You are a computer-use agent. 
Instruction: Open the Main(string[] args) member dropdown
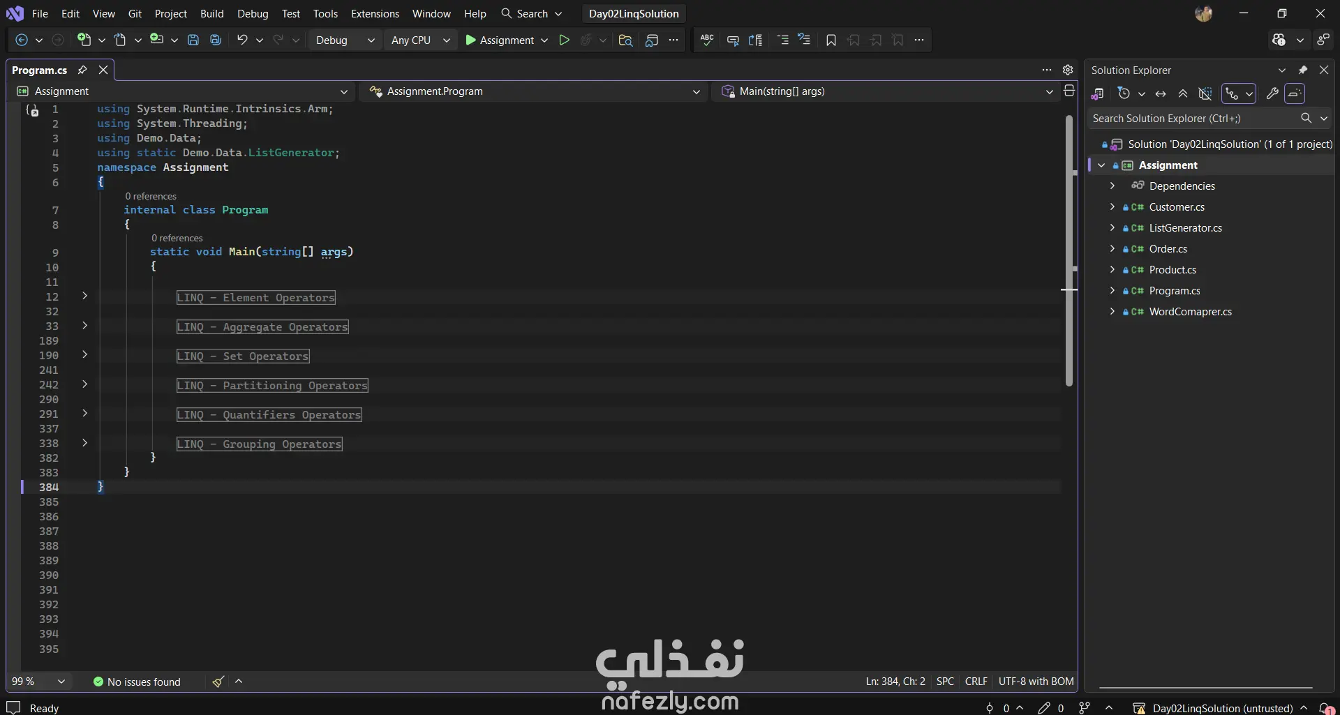coord(887,91)
